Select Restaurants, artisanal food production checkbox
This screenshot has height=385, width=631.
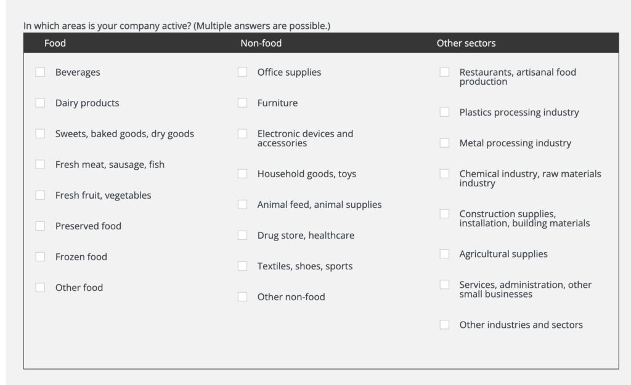(444, 72)
